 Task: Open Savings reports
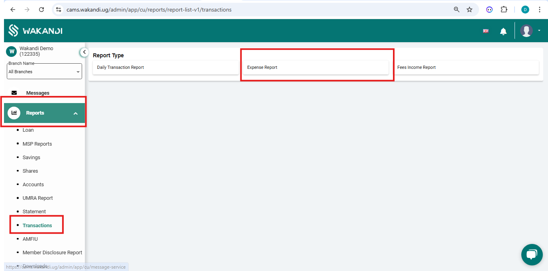(31, 158)
